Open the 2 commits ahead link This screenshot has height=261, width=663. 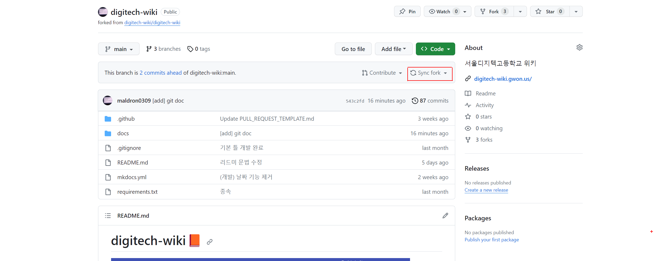(161, 73)
